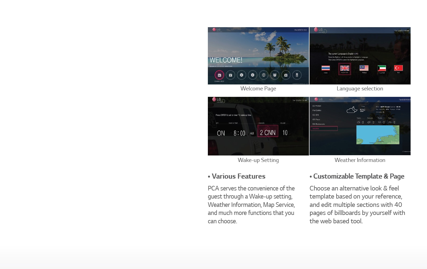
Task: Select the alarm clock wake-up icon
Action: (x=275, y=75)
